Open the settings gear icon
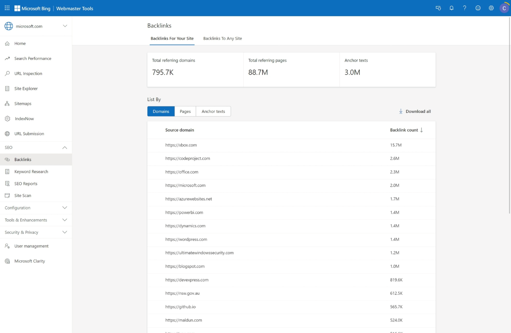Screen dimensions: 511x333 pos(491,8)
